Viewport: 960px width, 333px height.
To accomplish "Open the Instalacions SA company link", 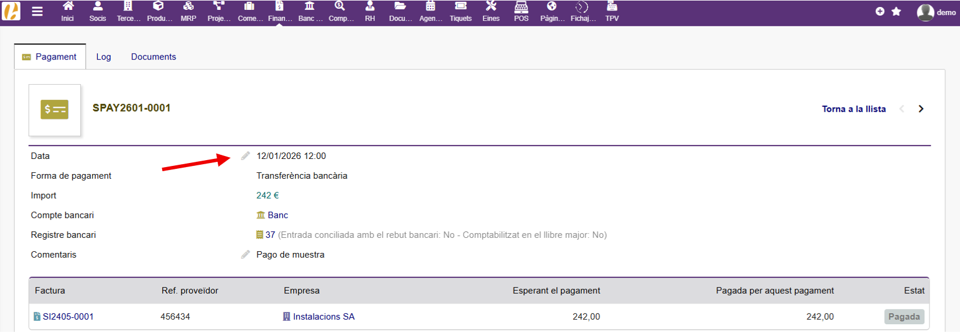I will tap(323, 317).
